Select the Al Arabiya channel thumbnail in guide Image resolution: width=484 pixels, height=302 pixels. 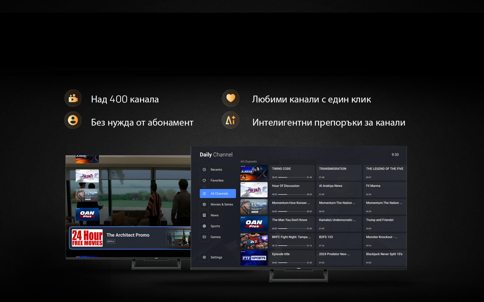click(254, 190)
